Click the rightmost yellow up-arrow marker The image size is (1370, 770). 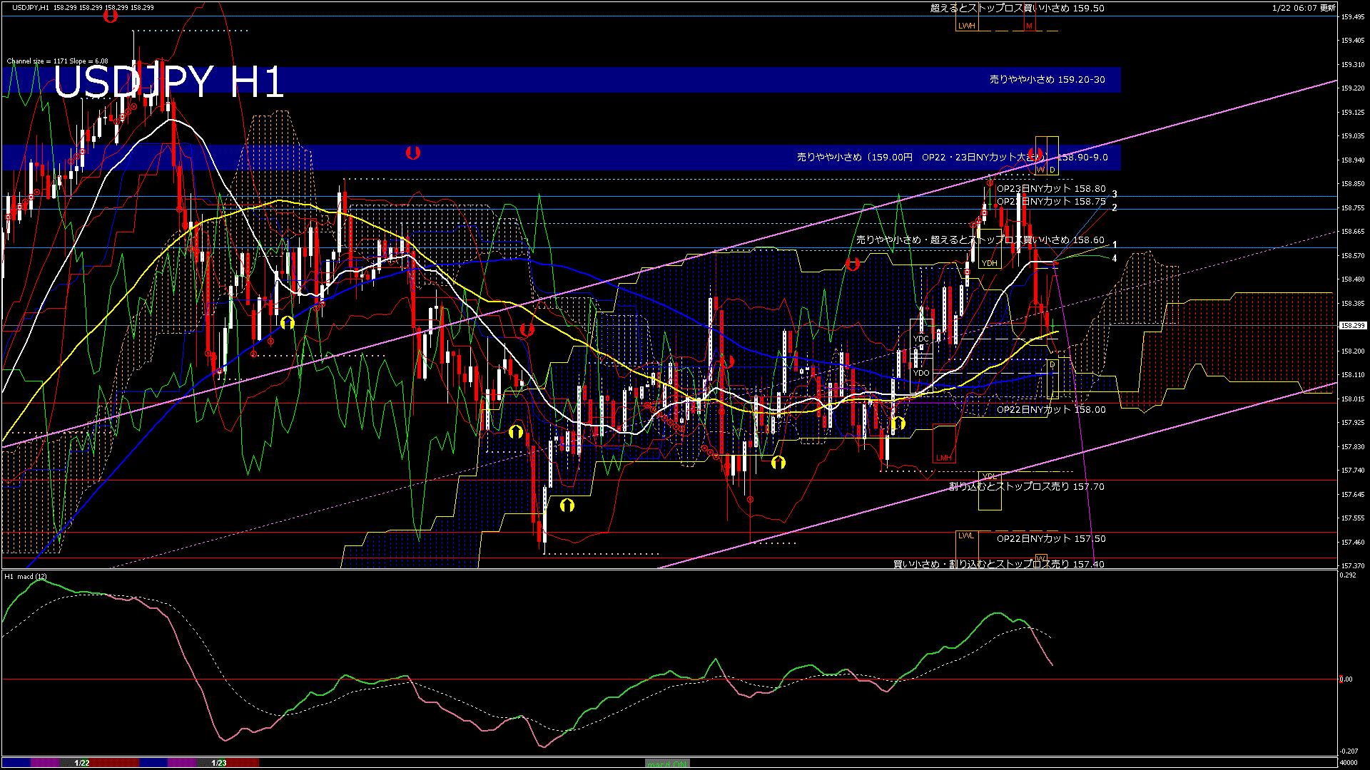click(x=898, y=423)
